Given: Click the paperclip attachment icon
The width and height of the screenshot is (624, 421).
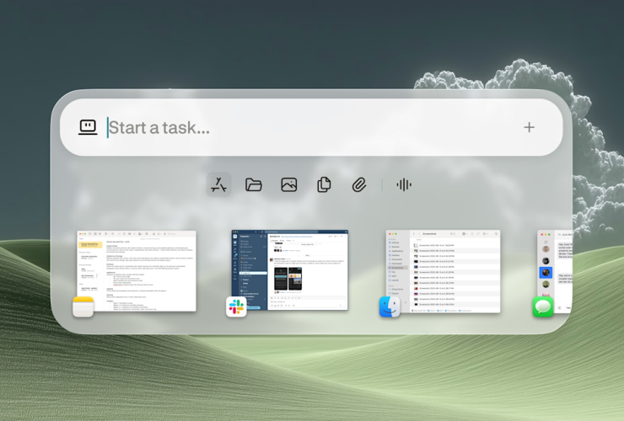Looking at the screenshot, I should 359,184.
